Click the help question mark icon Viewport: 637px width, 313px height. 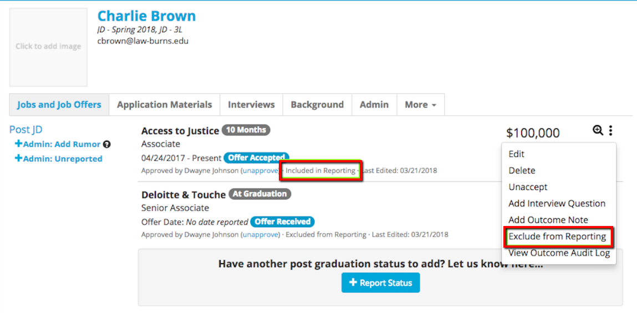pos(107,145)
